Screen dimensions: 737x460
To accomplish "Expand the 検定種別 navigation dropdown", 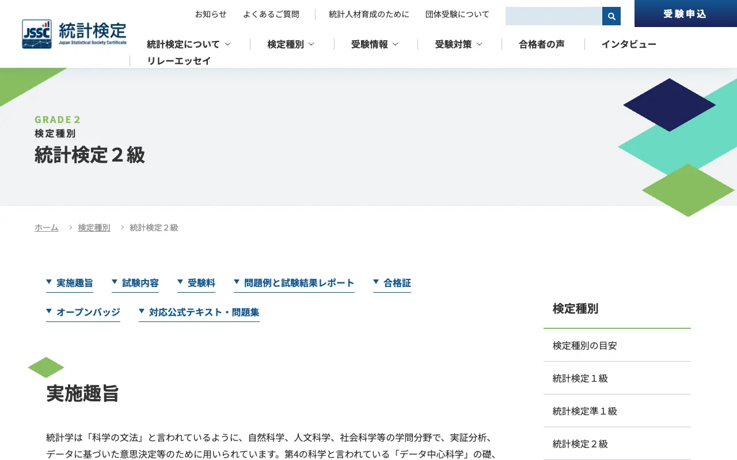I will [291, 44].
